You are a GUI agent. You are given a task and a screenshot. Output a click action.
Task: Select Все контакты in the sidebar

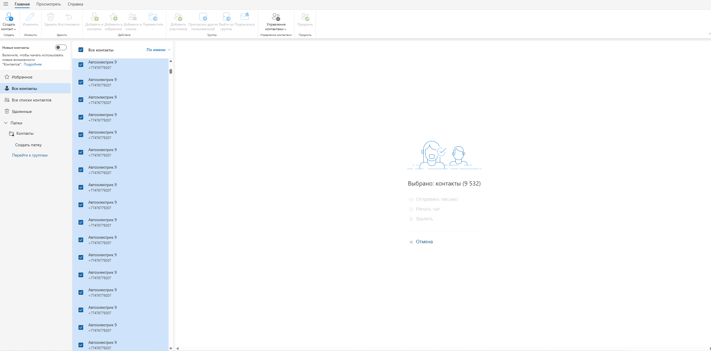pyautogui.click(x=35, y=88)
